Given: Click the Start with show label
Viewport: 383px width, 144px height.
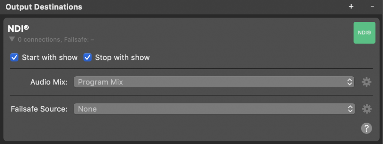Looking at the screenshot, I should 49,58.
